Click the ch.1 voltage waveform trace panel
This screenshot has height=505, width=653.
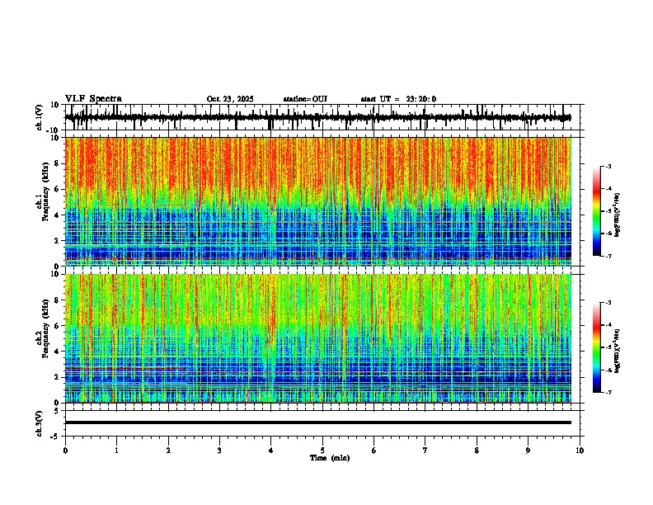click(x=324, y=117)
